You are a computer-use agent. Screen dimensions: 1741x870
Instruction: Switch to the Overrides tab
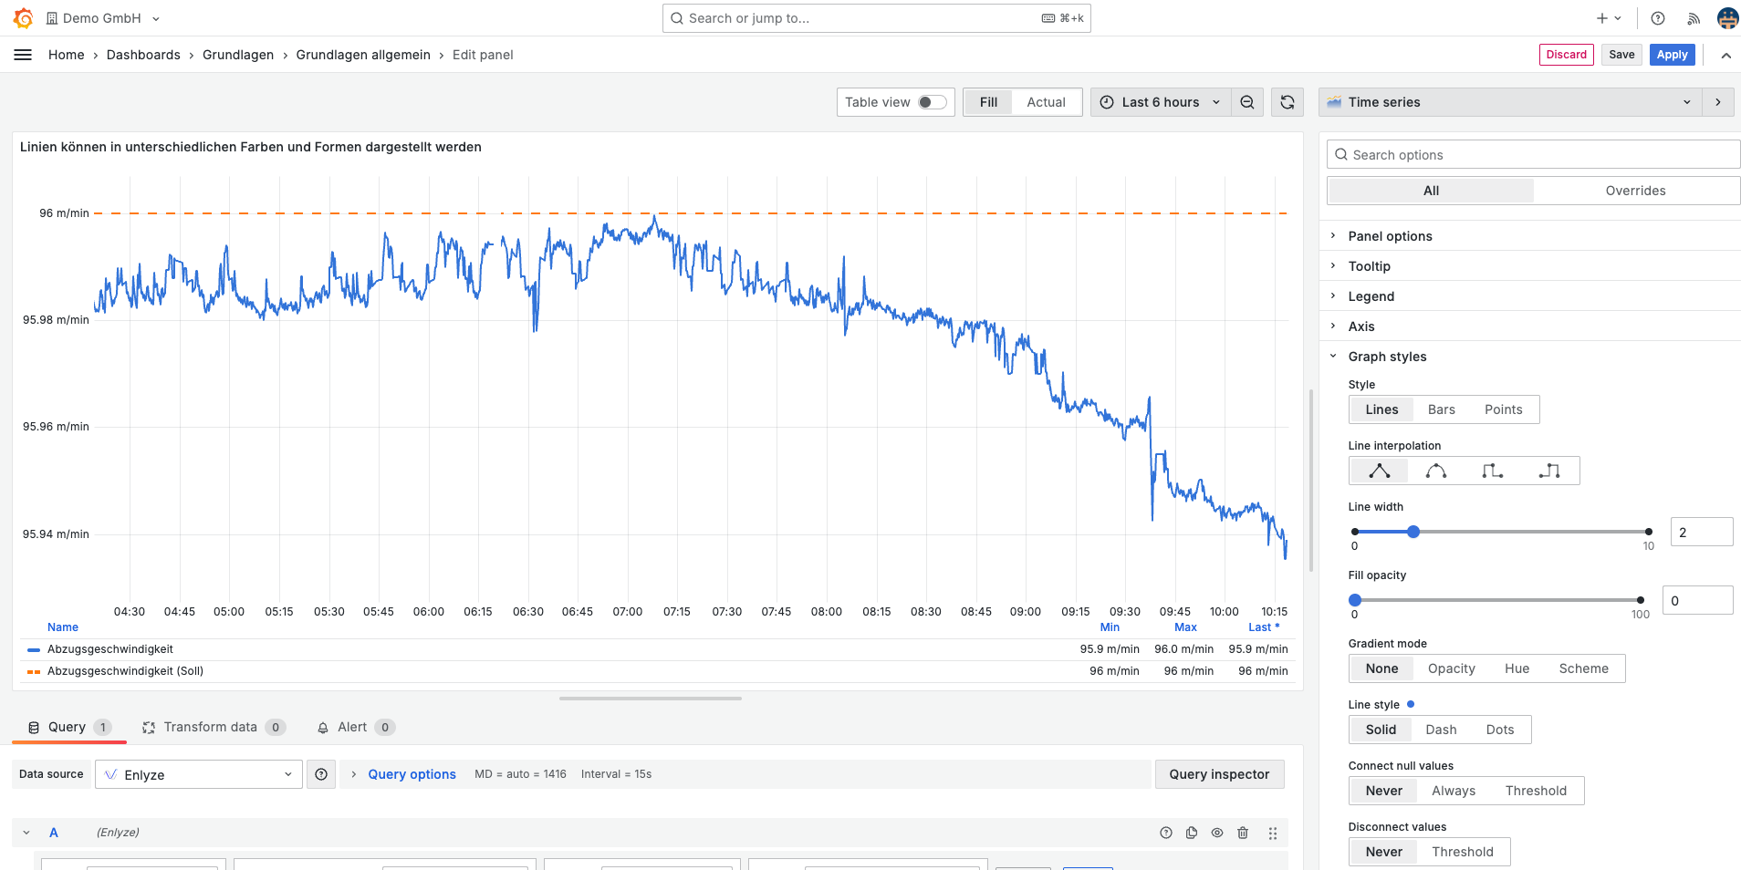tap(1634, 191)
